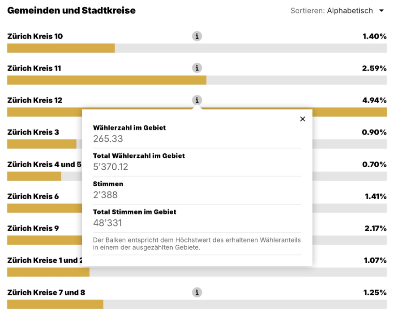
Task: Click the Gemeinden und Stadtkreise heading
Action: tap(72, 10)
